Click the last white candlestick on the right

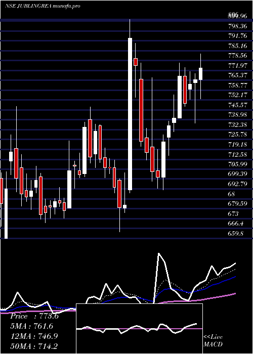tap(200, 74)
